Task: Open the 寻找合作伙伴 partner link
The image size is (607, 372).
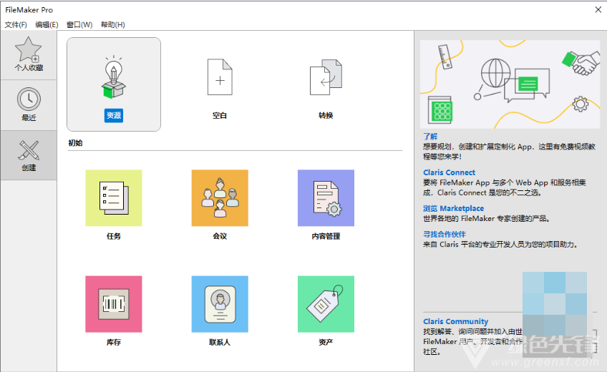Action: pos(445,234)
